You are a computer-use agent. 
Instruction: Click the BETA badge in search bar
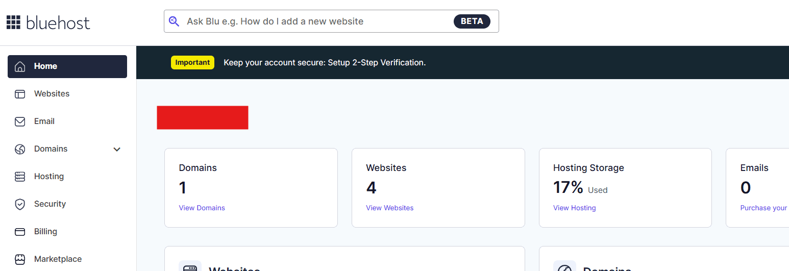472,21
